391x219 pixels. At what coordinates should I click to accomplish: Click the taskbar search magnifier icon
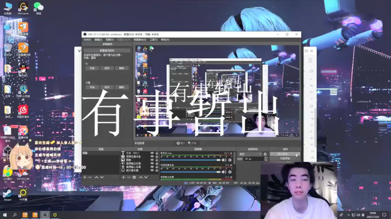[x=15, y=215]
